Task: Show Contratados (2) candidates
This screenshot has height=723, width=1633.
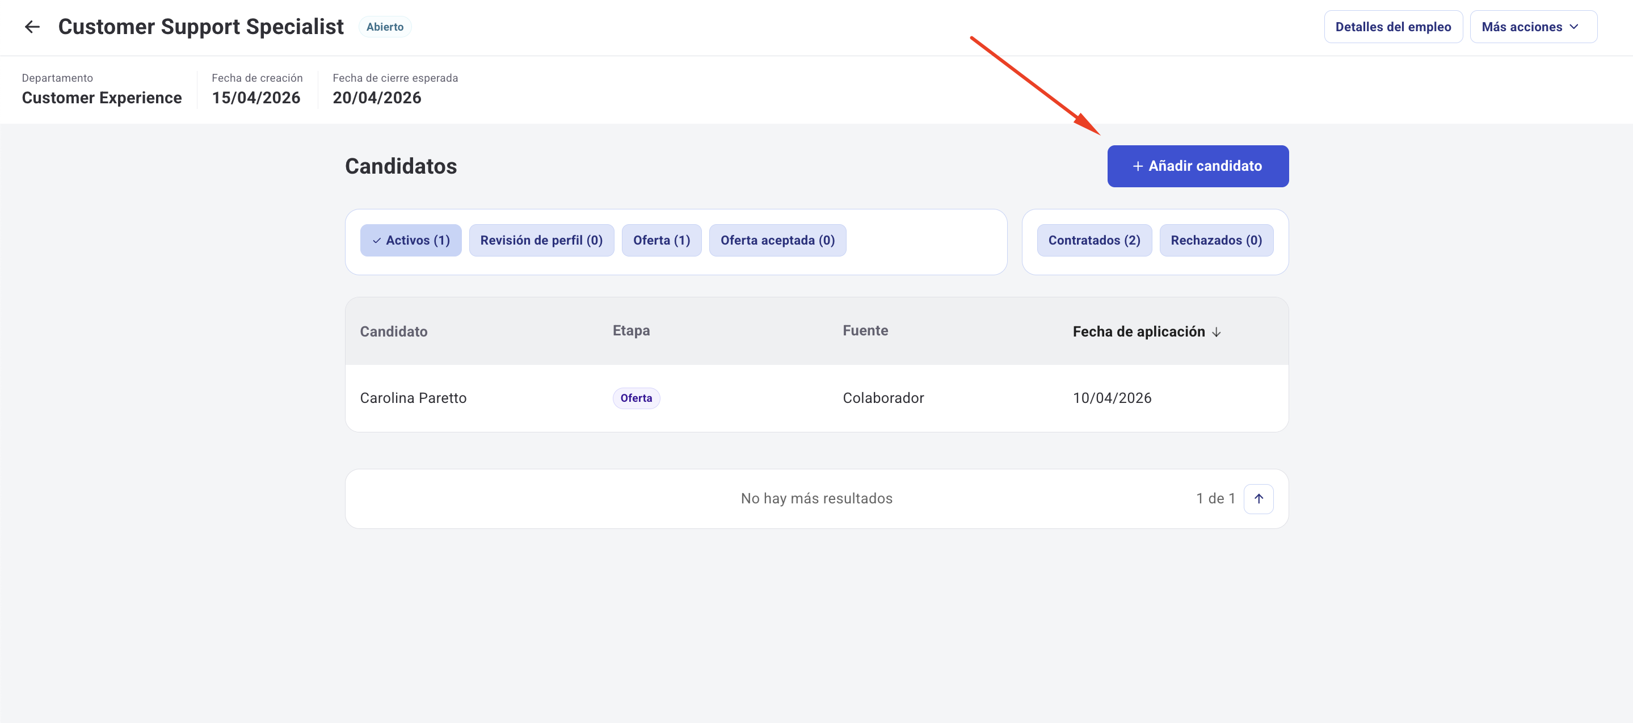Action: (1093, 241)
